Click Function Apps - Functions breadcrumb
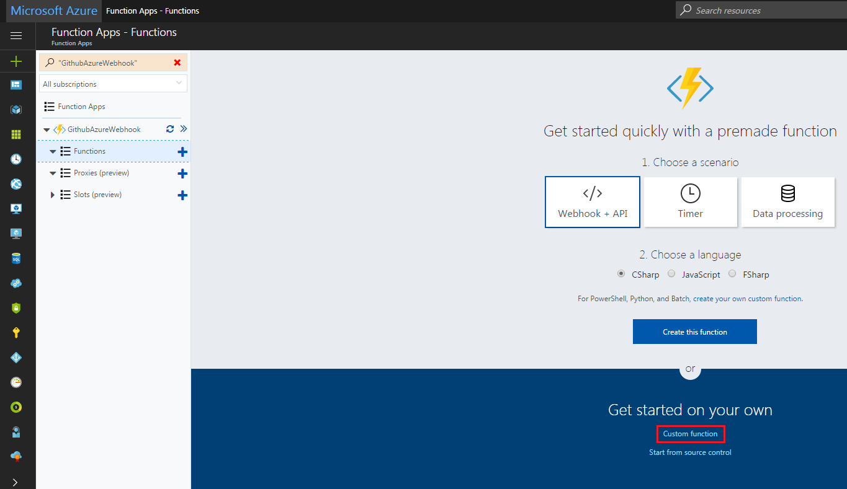 coord(153,11)
